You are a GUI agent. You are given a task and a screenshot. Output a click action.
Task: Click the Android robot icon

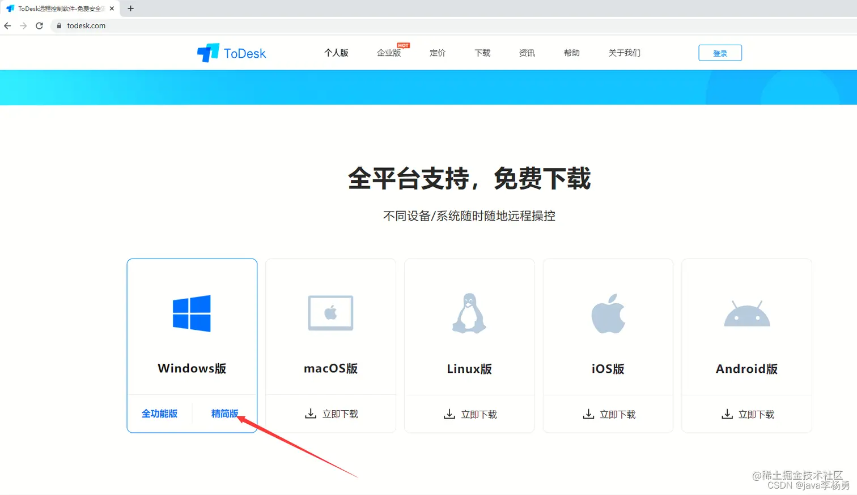coord(747,314)
